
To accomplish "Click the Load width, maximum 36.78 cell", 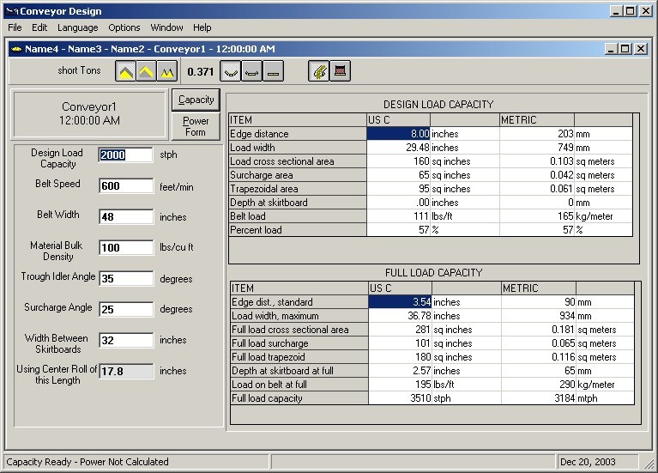I will click(x=400, y=316).
